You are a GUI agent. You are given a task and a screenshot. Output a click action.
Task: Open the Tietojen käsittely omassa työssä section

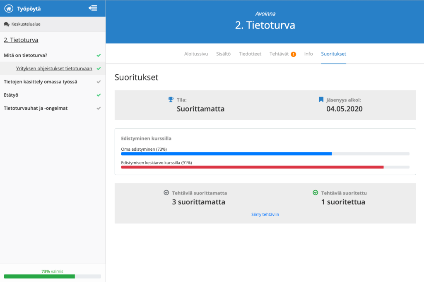pyautogui.click(x=40, y=82)
